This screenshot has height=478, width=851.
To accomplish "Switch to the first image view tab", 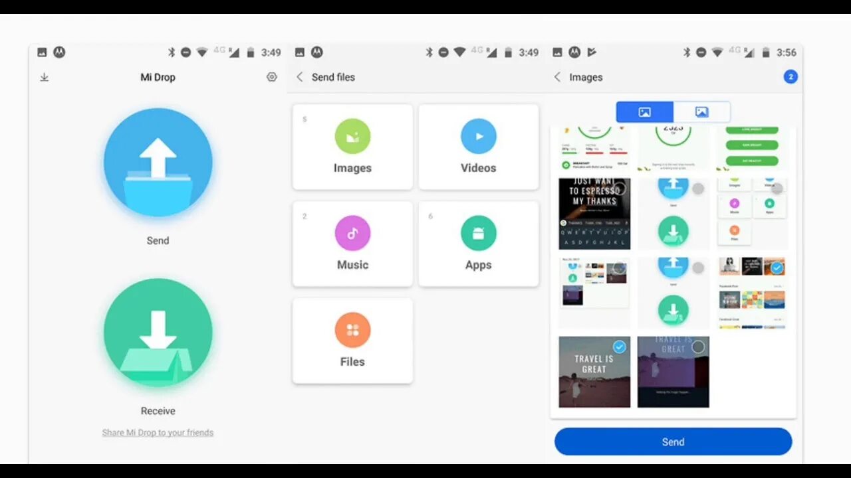I will (x=645, y=112).
